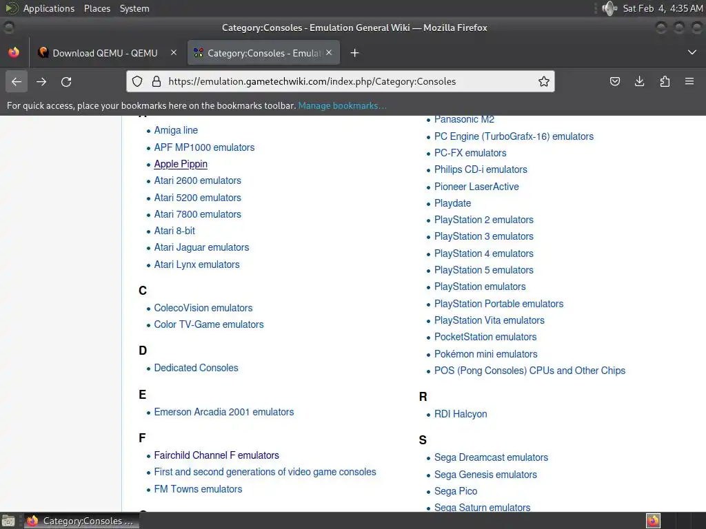Click the show desktop icon in bottom panel

pyautogui.click(x=8, y=521)
